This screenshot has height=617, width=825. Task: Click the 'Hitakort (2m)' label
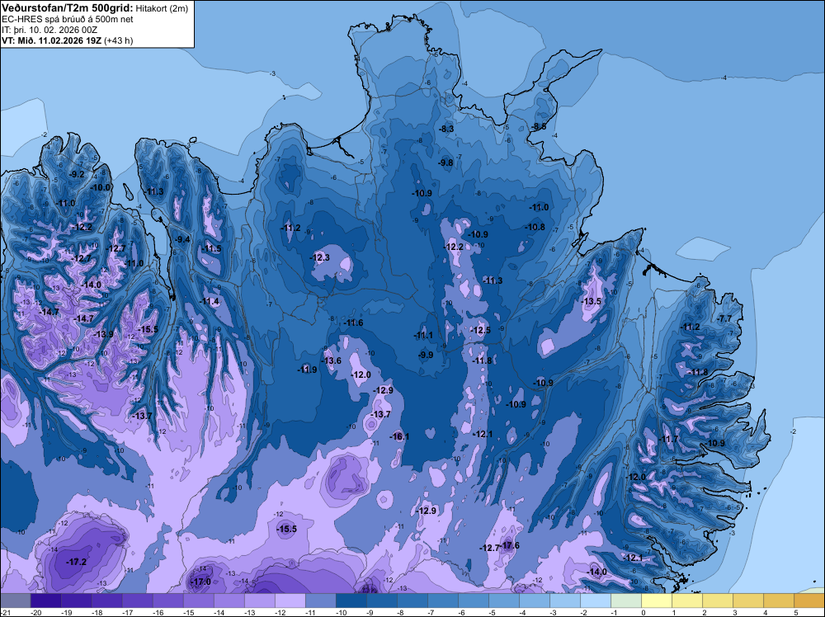(162, 8)
